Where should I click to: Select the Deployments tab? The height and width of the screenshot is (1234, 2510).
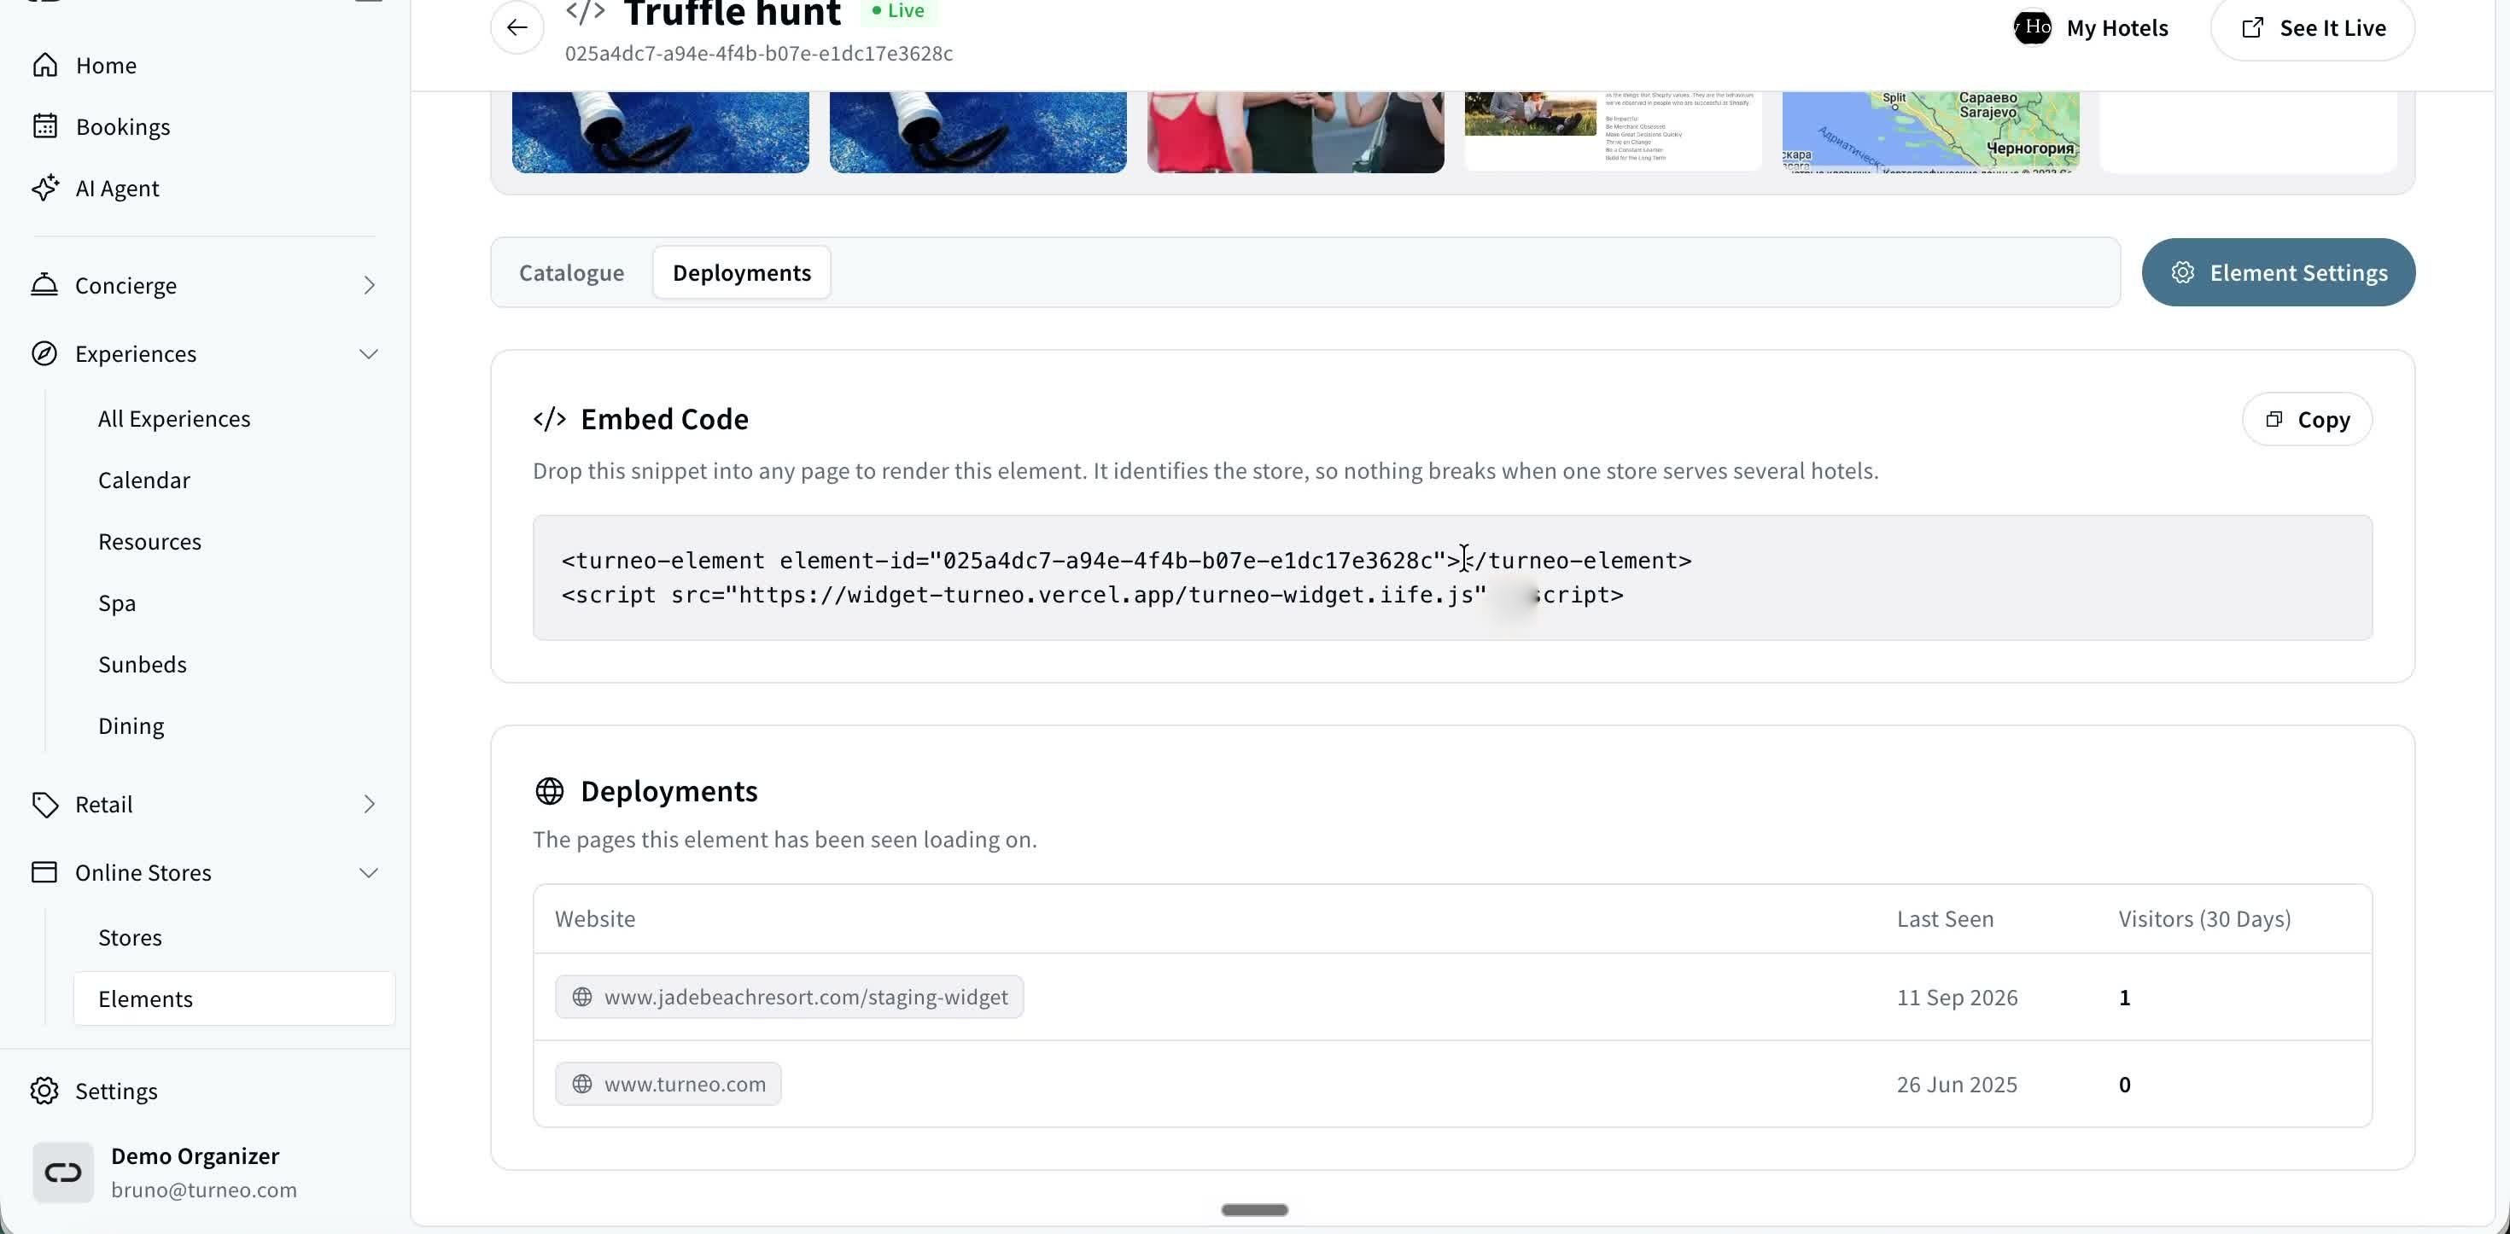pyautogui.click(x=742, y=273)
